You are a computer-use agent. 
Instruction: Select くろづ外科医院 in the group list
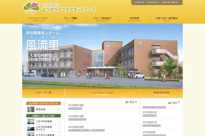pyautogui.click(x=43, y=121)
